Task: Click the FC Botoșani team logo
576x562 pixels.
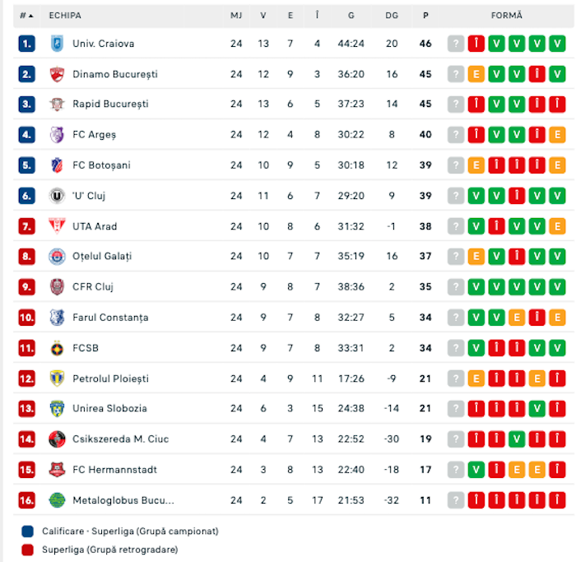Action: pyautogui.click(x=57, y=165)
